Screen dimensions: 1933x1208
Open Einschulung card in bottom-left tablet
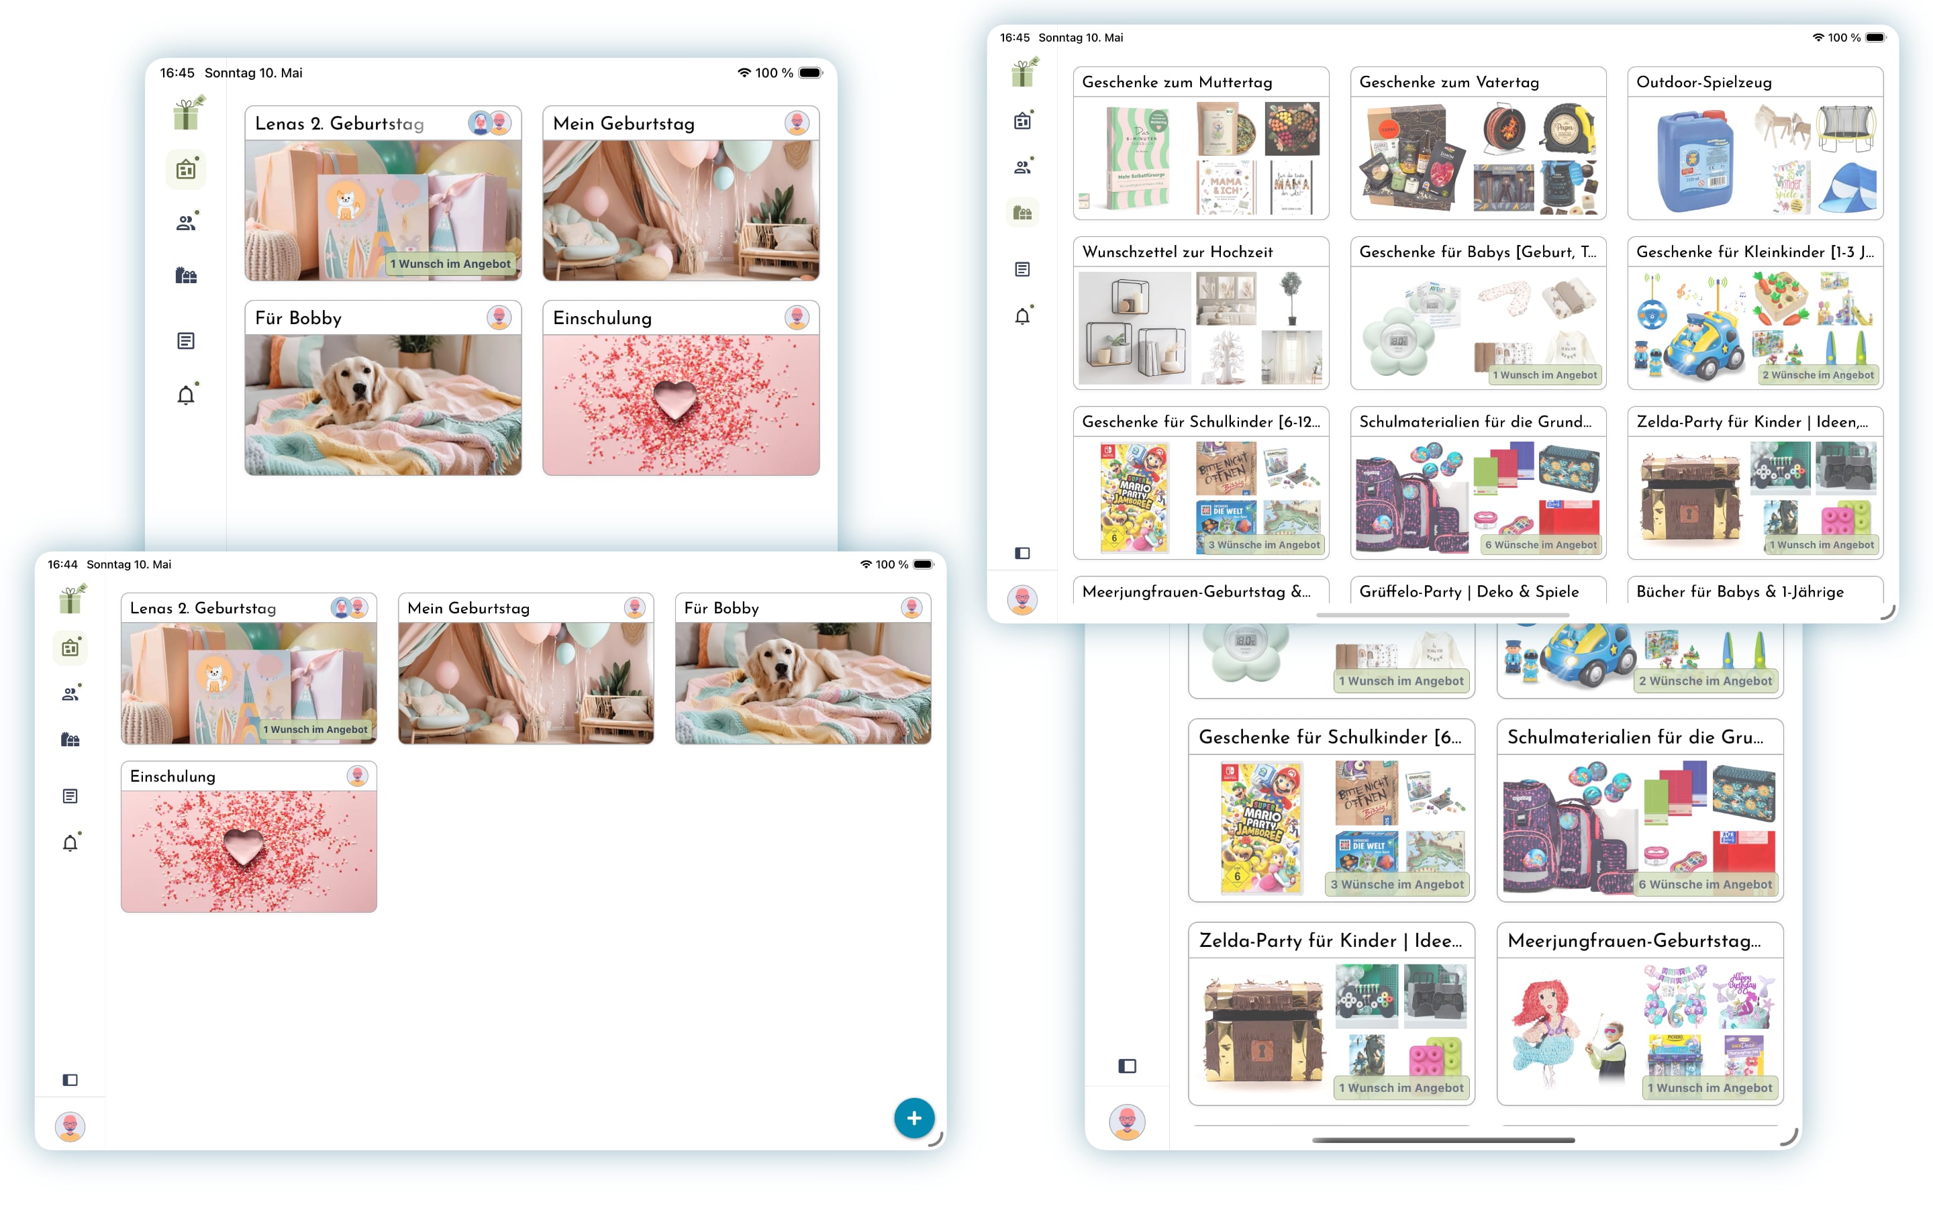pyautogui.click(x=248, y=836)
